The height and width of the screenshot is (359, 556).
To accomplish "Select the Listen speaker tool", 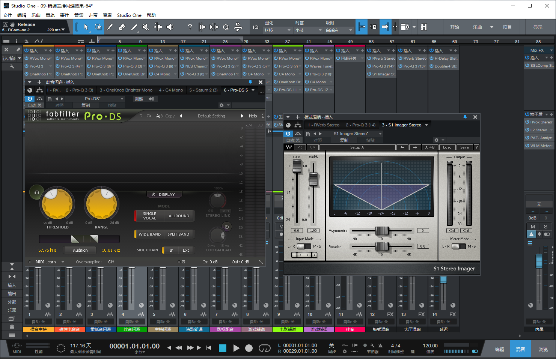I will tap(170, 27).
